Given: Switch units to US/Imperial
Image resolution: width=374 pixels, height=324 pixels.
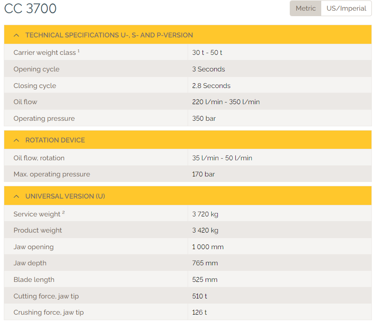Looking at the screenshot, I should pyautogui.click(x=346, y=9).
